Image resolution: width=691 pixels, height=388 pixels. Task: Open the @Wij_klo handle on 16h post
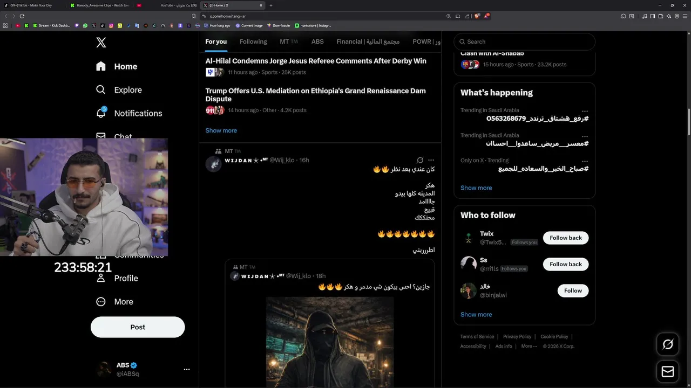click(282, 160)
